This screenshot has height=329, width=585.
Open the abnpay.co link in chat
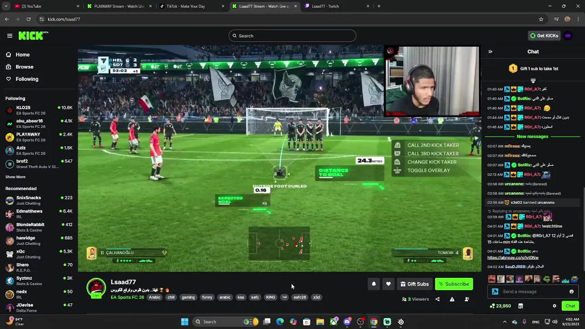513,258
